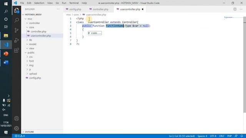The image size is (246, 138).
Task: Open editor More Actions ellipsis
Action: click(241, 9)
